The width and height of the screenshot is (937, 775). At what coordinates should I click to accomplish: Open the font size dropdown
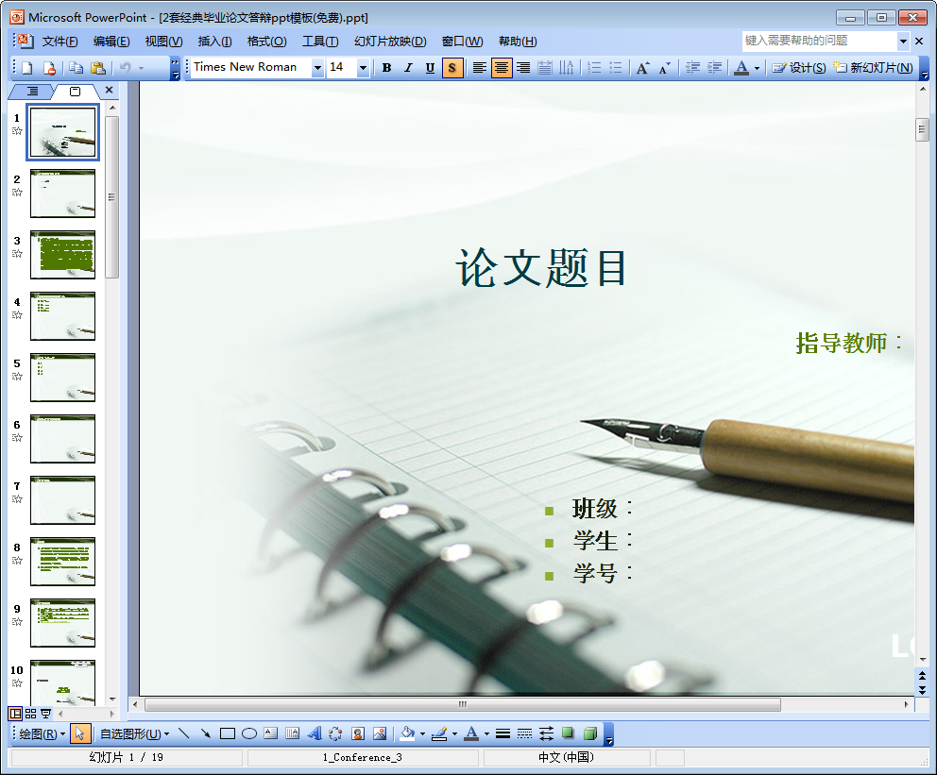[363, 67]
